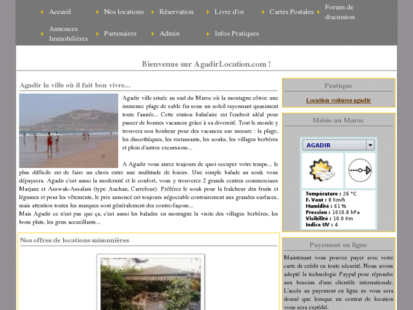This screenshot has width=413, height=310.
Task: Click the yellow arrow beside Nos locations
Action: [x=98, y=12]
